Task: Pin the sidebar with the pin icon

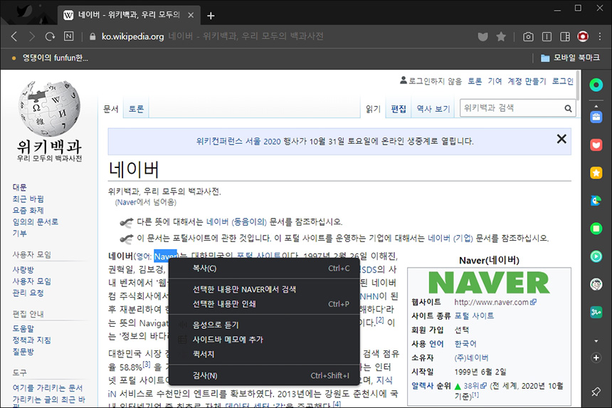Action: [596, 392]
